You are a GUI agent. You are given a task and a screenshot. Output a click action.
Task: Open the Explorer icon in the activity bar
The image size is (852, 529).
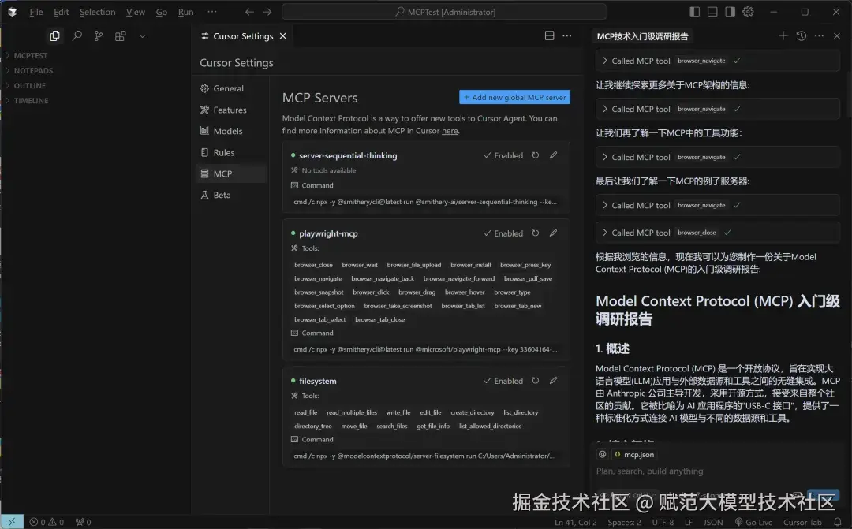coord(55,35)
